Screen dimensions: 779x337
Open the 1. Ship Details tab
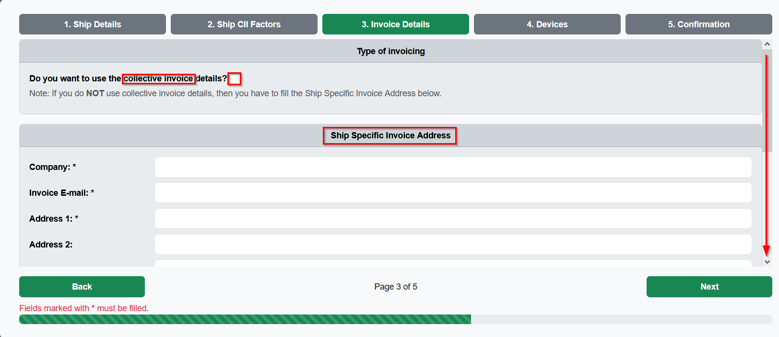point(93,24)
